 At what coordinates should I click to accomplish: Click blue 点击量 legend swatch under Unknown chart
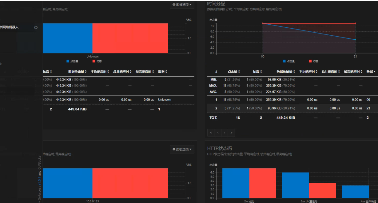(68, 61)
